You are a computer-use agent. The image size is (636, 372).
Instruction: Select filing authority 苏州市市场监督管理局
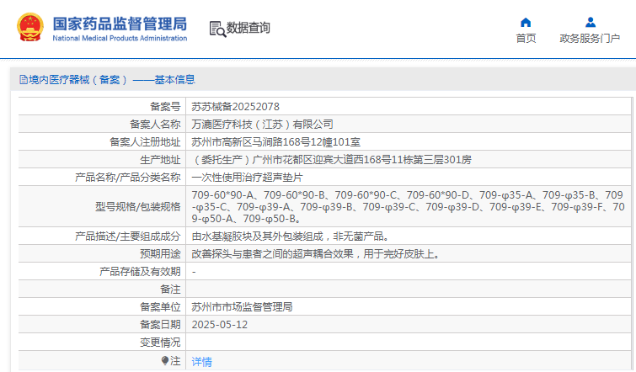coord(242,307)
